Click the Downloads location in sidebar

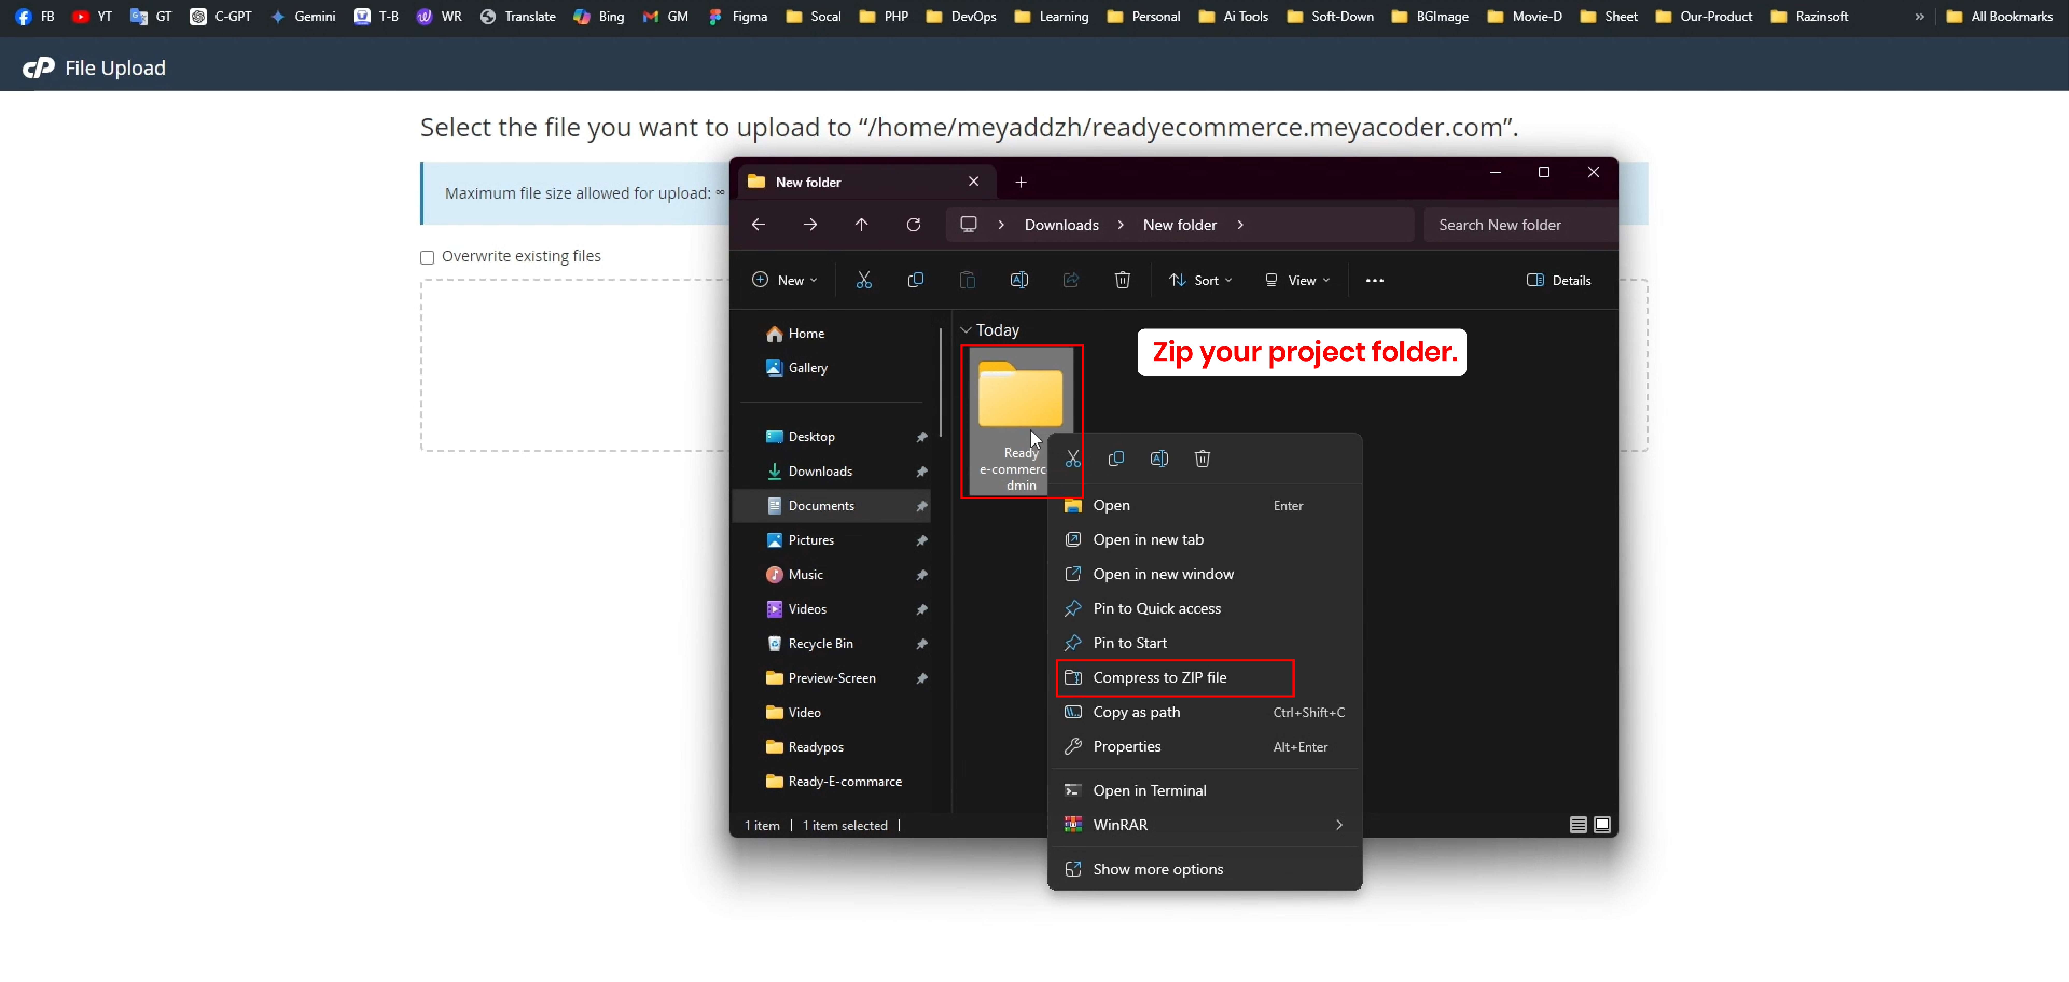click(820, 470)
